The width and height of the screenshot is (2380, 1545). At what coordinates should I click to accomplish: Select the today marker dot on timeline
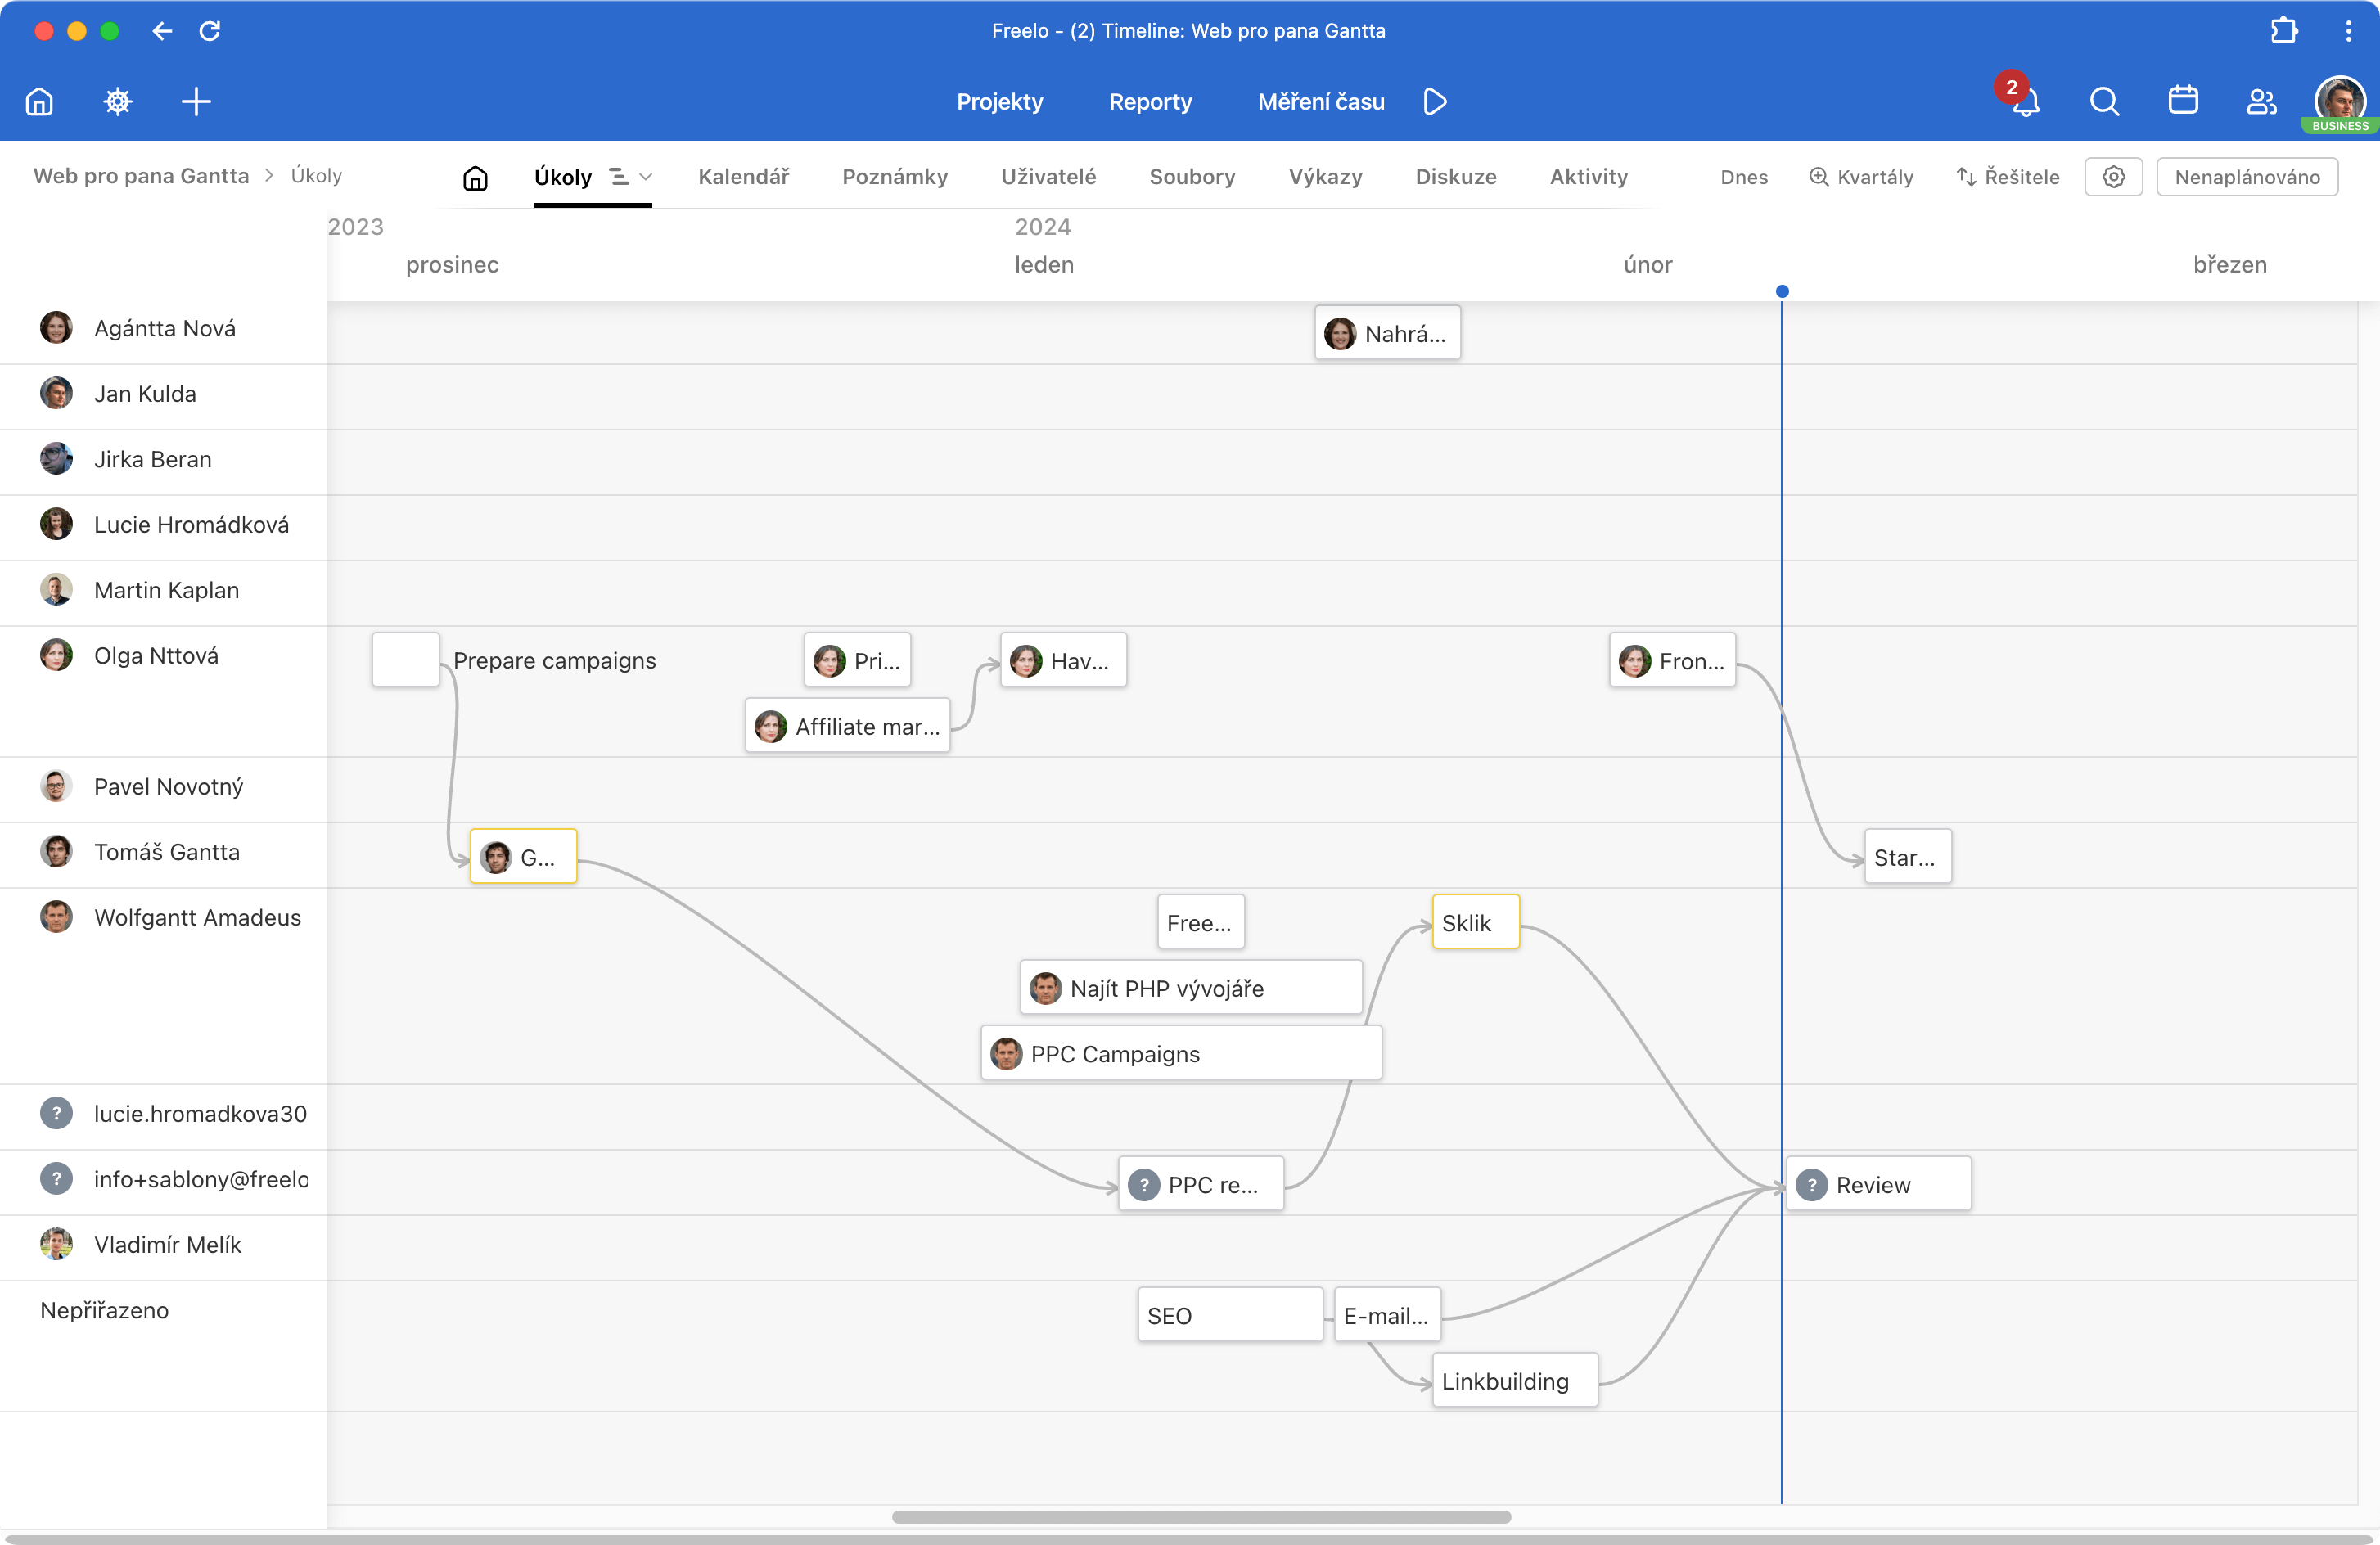[x=1782, y=292]
